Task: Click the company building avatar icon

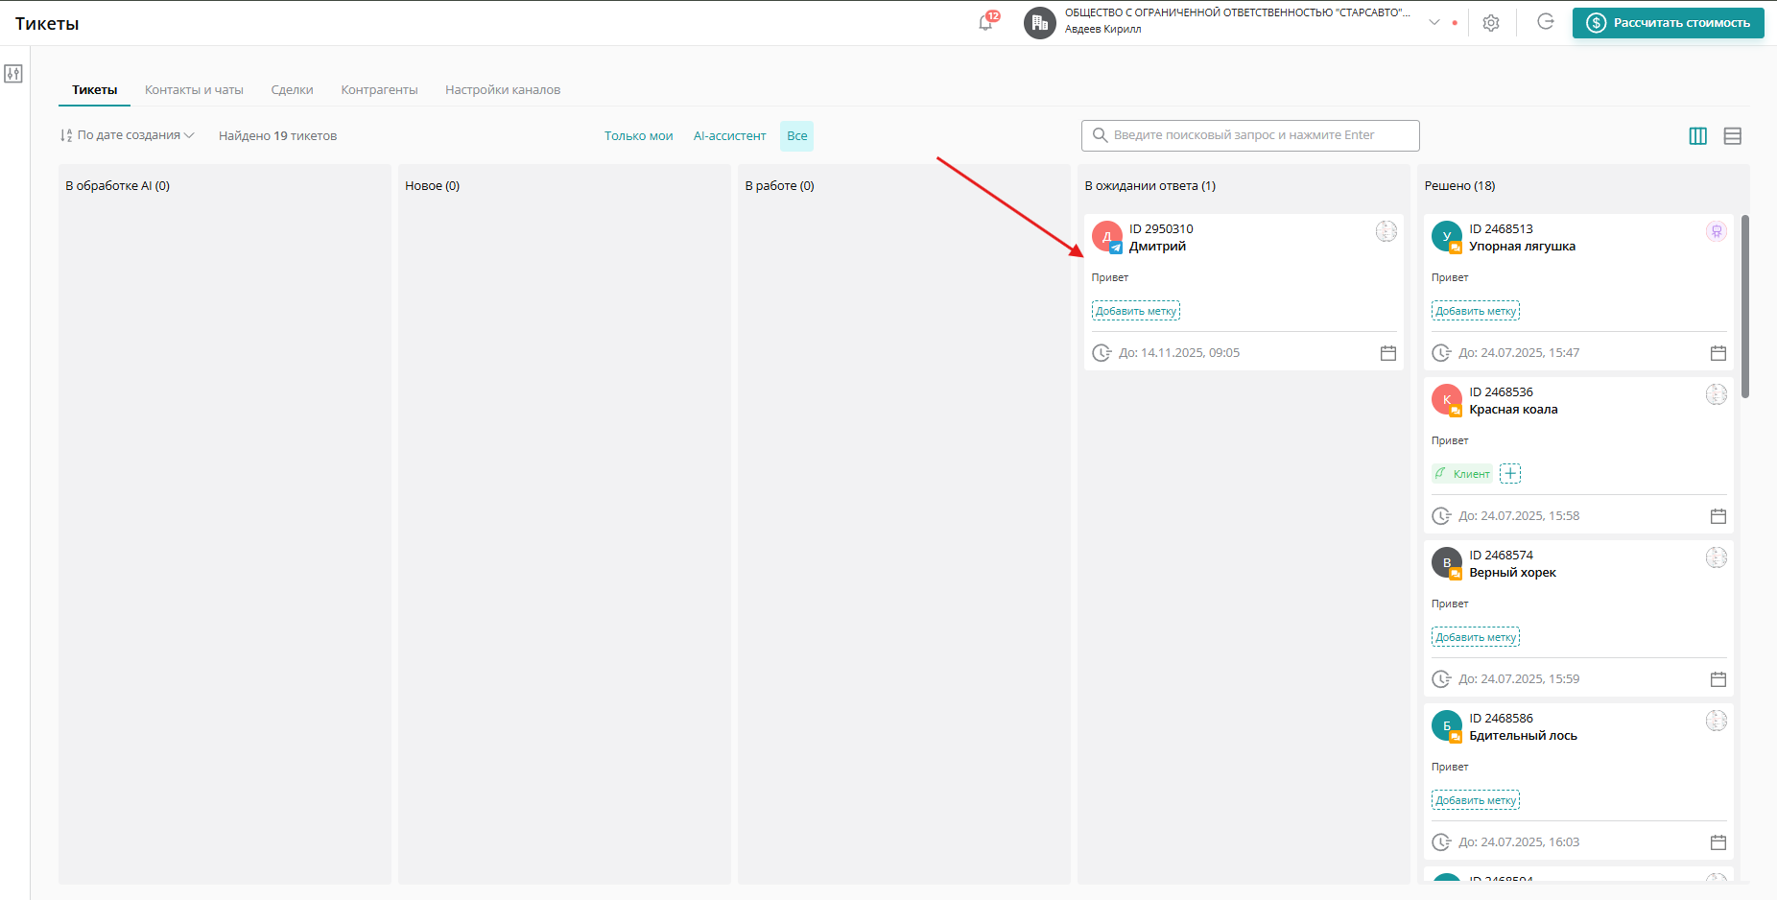Action: 1039,22
